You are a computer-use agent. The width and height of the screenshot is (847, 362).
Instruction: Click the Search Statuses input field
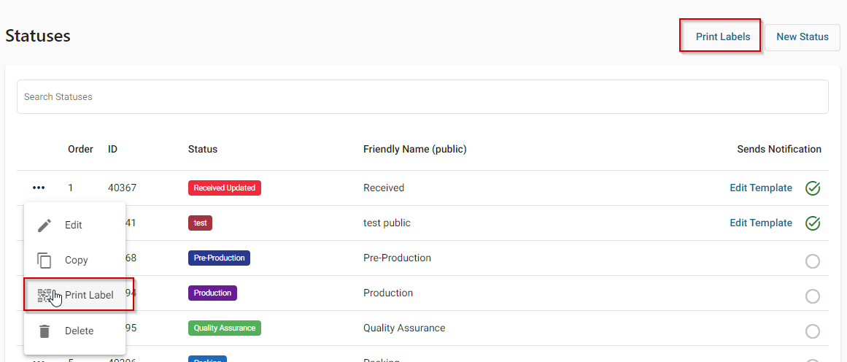(422, 97)
